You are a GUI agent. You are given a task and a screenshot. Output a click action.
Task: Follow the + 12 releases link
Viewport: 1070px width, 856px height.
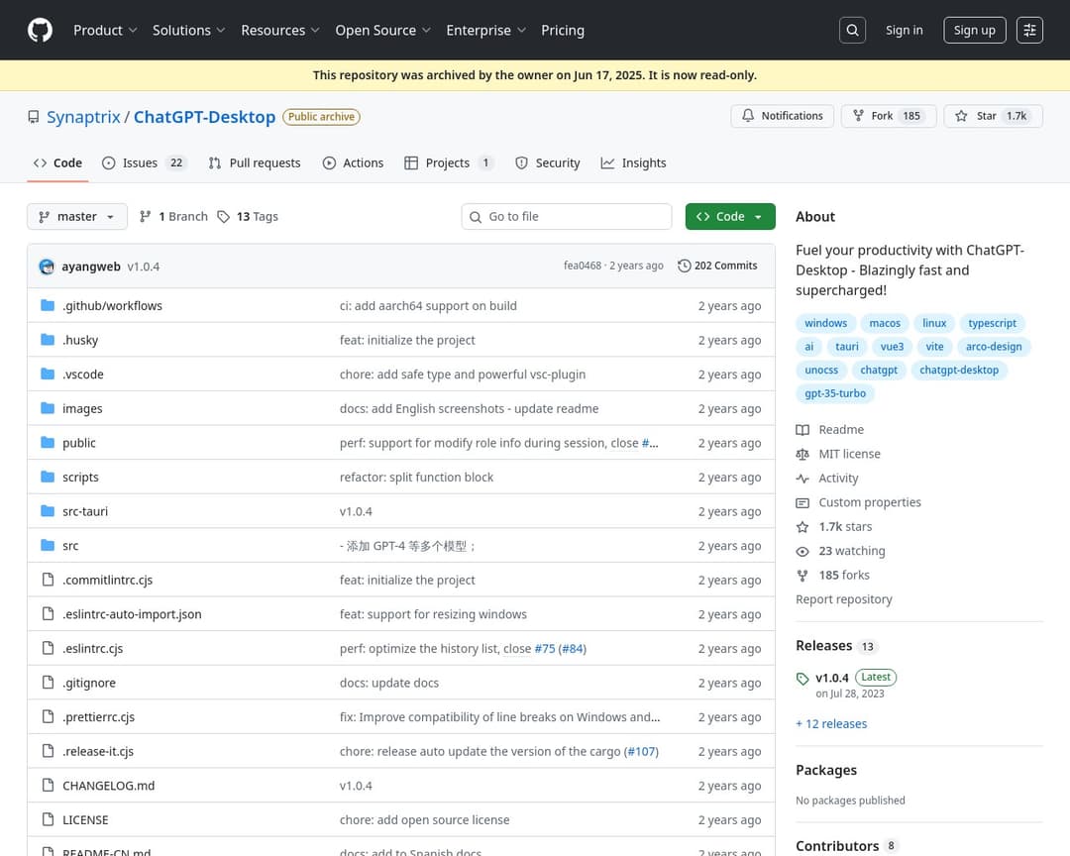pos(831,723)
